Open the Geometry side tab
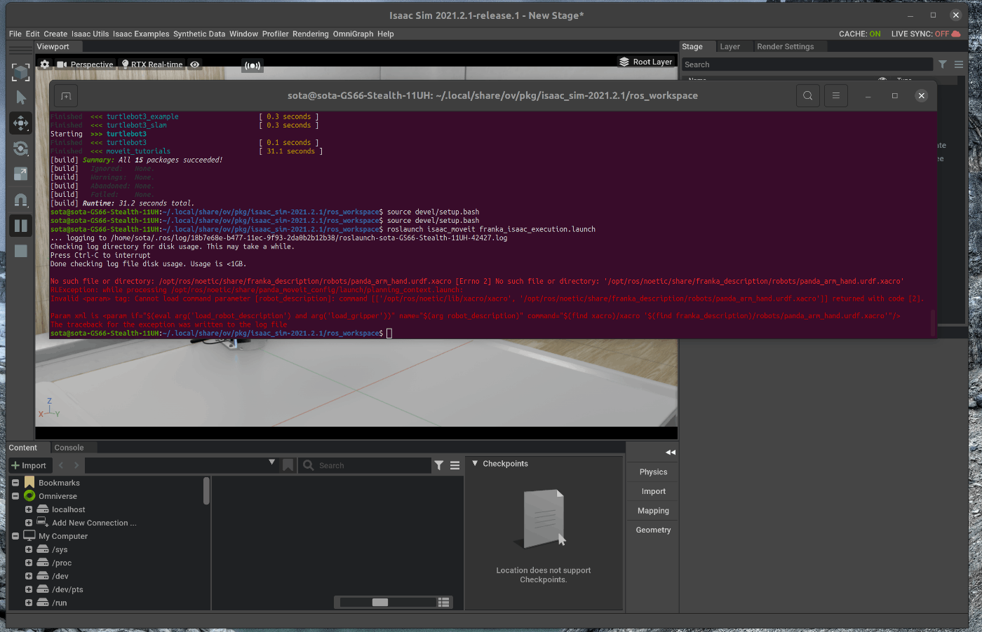The image size is (982, 632). (x=653, y=530)
